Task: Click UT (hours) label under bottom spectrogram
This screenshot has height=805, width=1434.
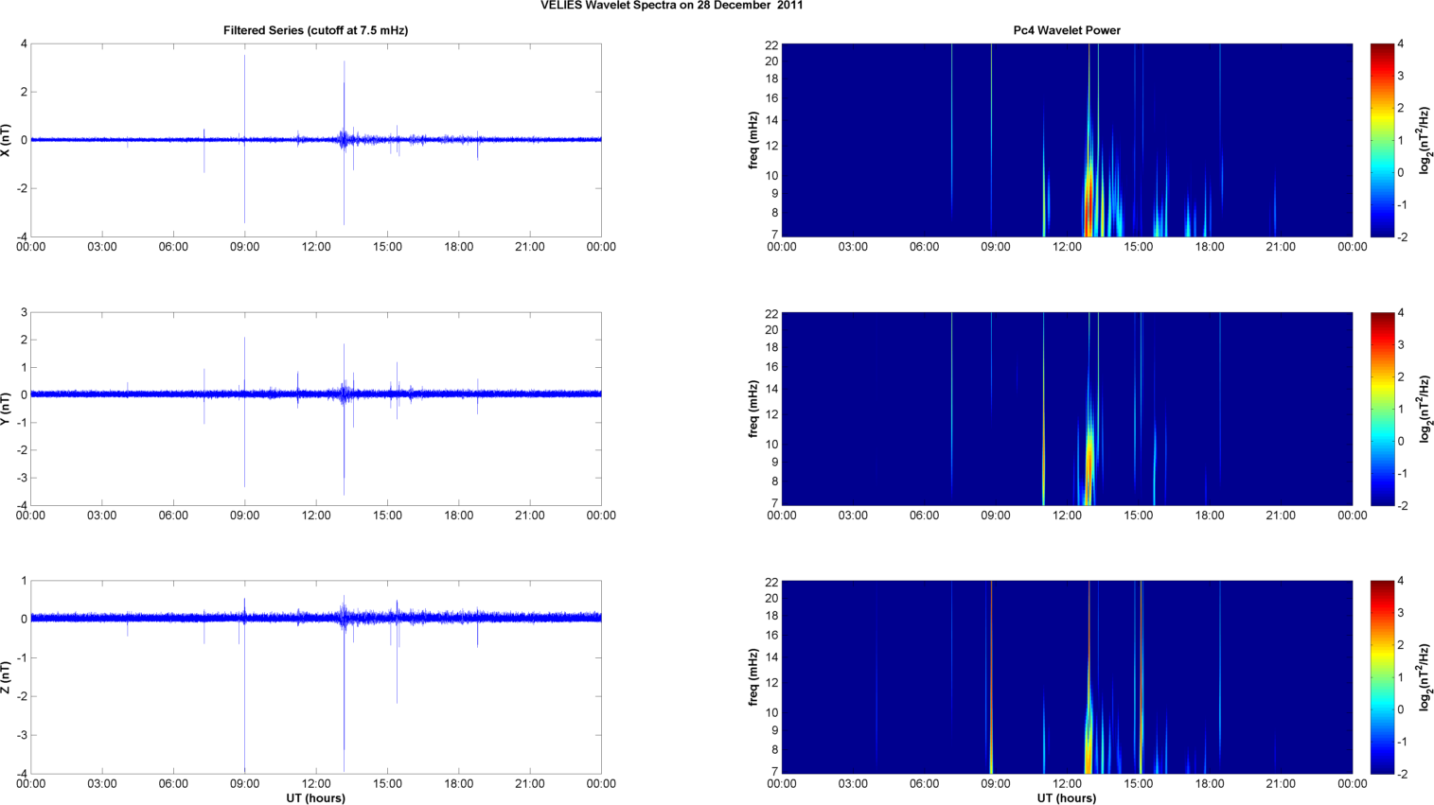Action: click(x=1066, y=797)
